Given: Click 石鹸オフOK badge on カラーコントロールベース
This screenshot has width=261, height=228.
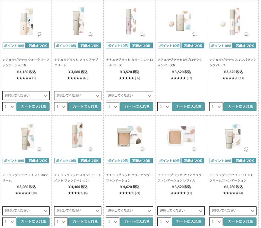Looking at the screenshot, I should (x=141, y=46).
